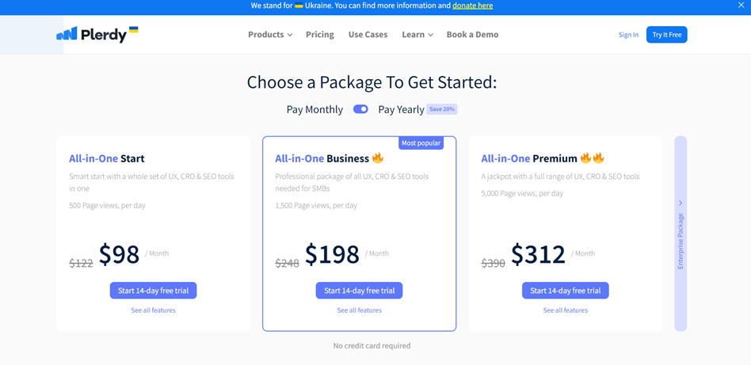This screenshot has height=365, width=751.
Task: Click the double fire emoji on Premium plan
Action: [592, 158]
